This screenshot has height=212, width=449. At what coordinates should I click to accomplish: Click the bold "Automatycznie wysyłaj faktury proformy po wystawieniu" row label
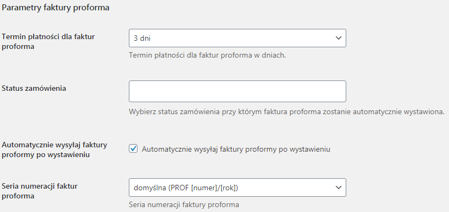[54, 150]
